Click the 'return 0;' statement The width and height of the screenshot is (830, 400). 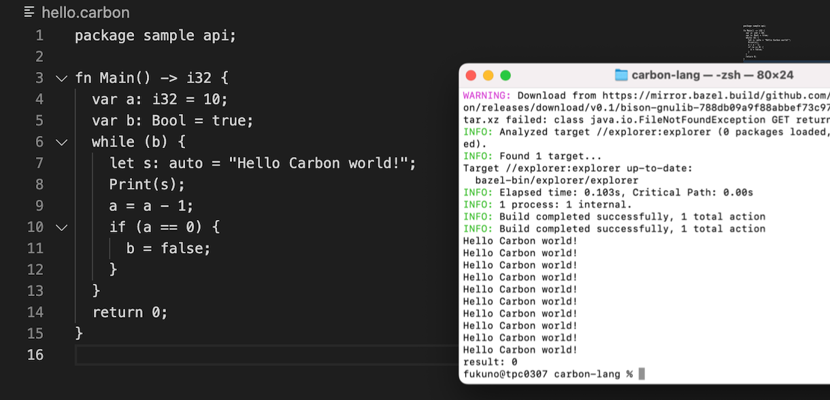tap(130, 312)
